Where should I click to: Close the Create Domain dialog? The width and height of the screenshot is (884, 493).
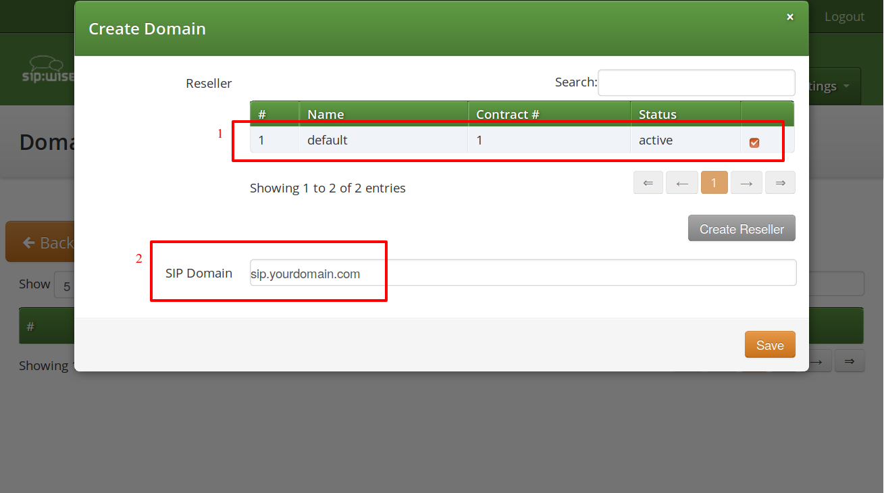pos(789,17)
